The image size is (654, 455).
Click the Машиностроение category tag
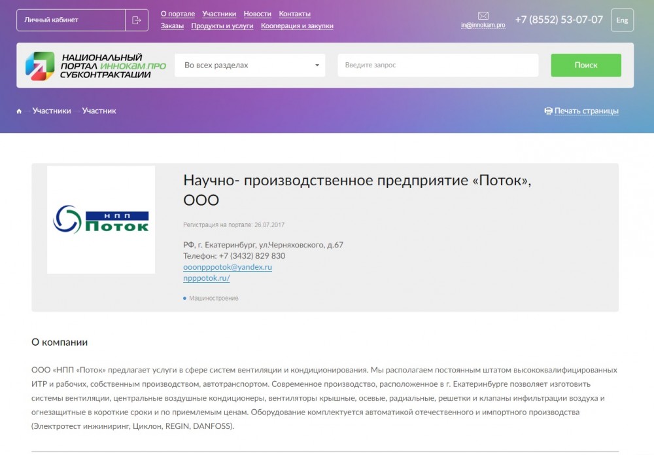tap(213, 299)
